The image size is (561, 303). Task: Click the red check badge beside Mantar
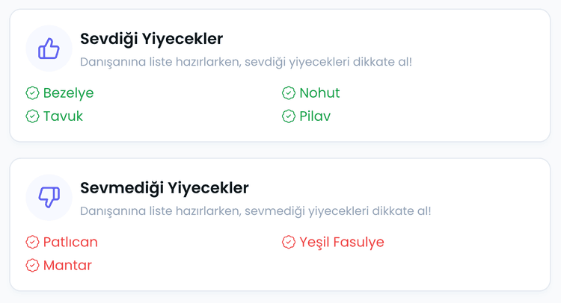[32, 266]
